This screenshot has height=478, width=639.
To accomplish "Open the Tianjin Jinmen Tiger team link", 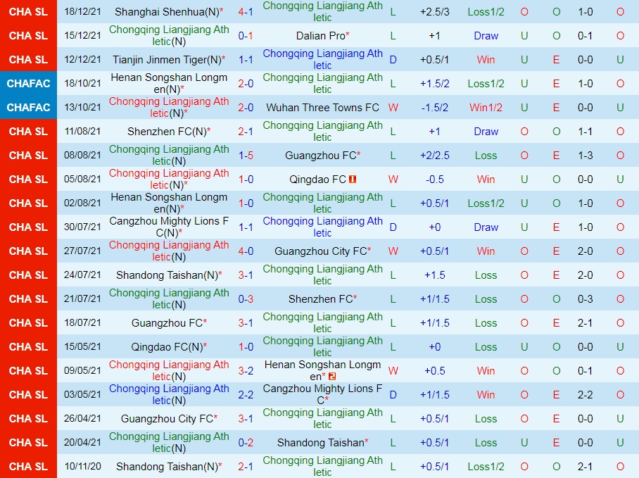I will pyautogui.click(x=169, y=59).
